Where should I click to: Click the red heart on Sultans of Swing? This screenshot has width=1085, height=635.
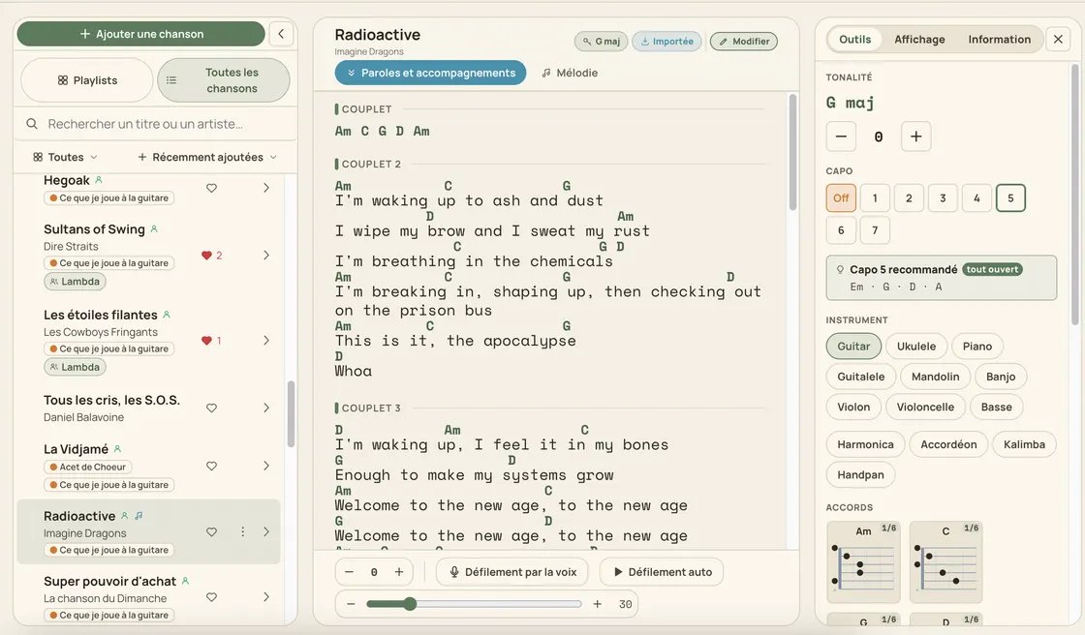206,256
